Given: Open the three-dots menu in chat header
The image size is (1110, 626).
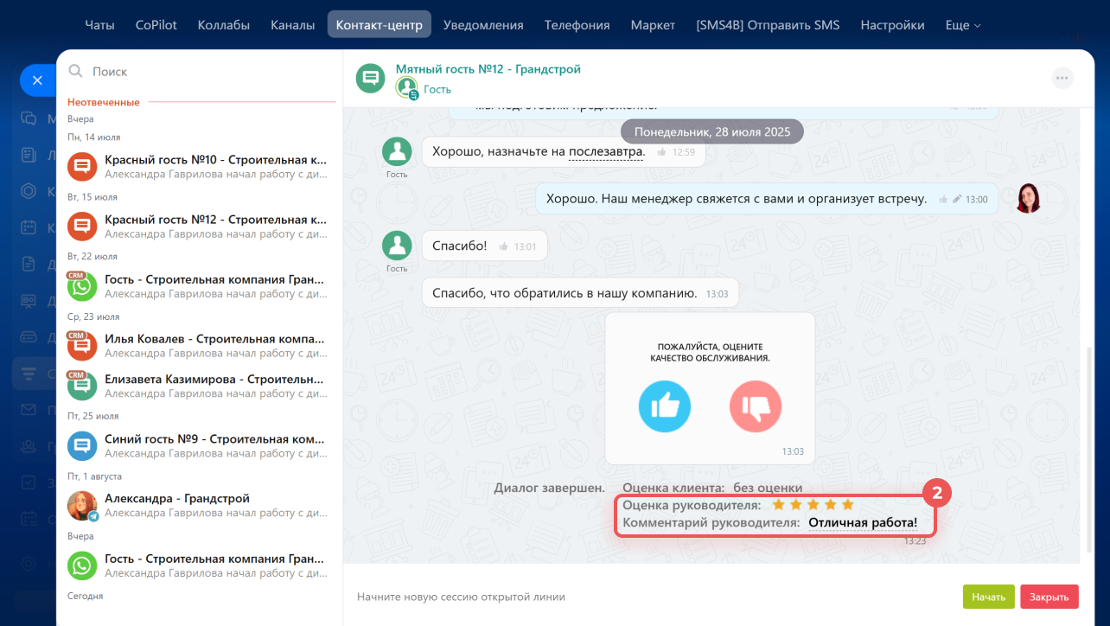Looking at the screenshot, I should point(1062,78).
